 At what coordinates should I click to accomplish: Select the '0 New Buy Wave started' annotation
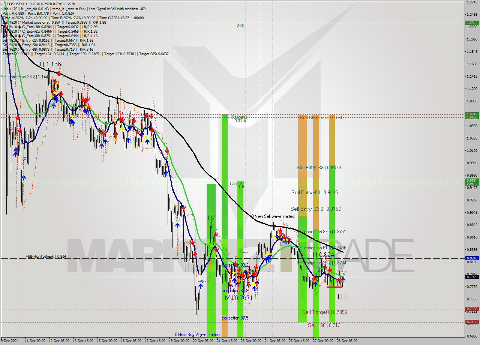click(197, 334)
